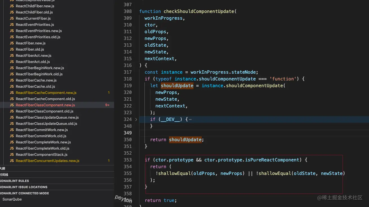
Task: Click highlighted shouldUpdate in the let declaration
Action: pyautogui.click(x=177, y=86)
